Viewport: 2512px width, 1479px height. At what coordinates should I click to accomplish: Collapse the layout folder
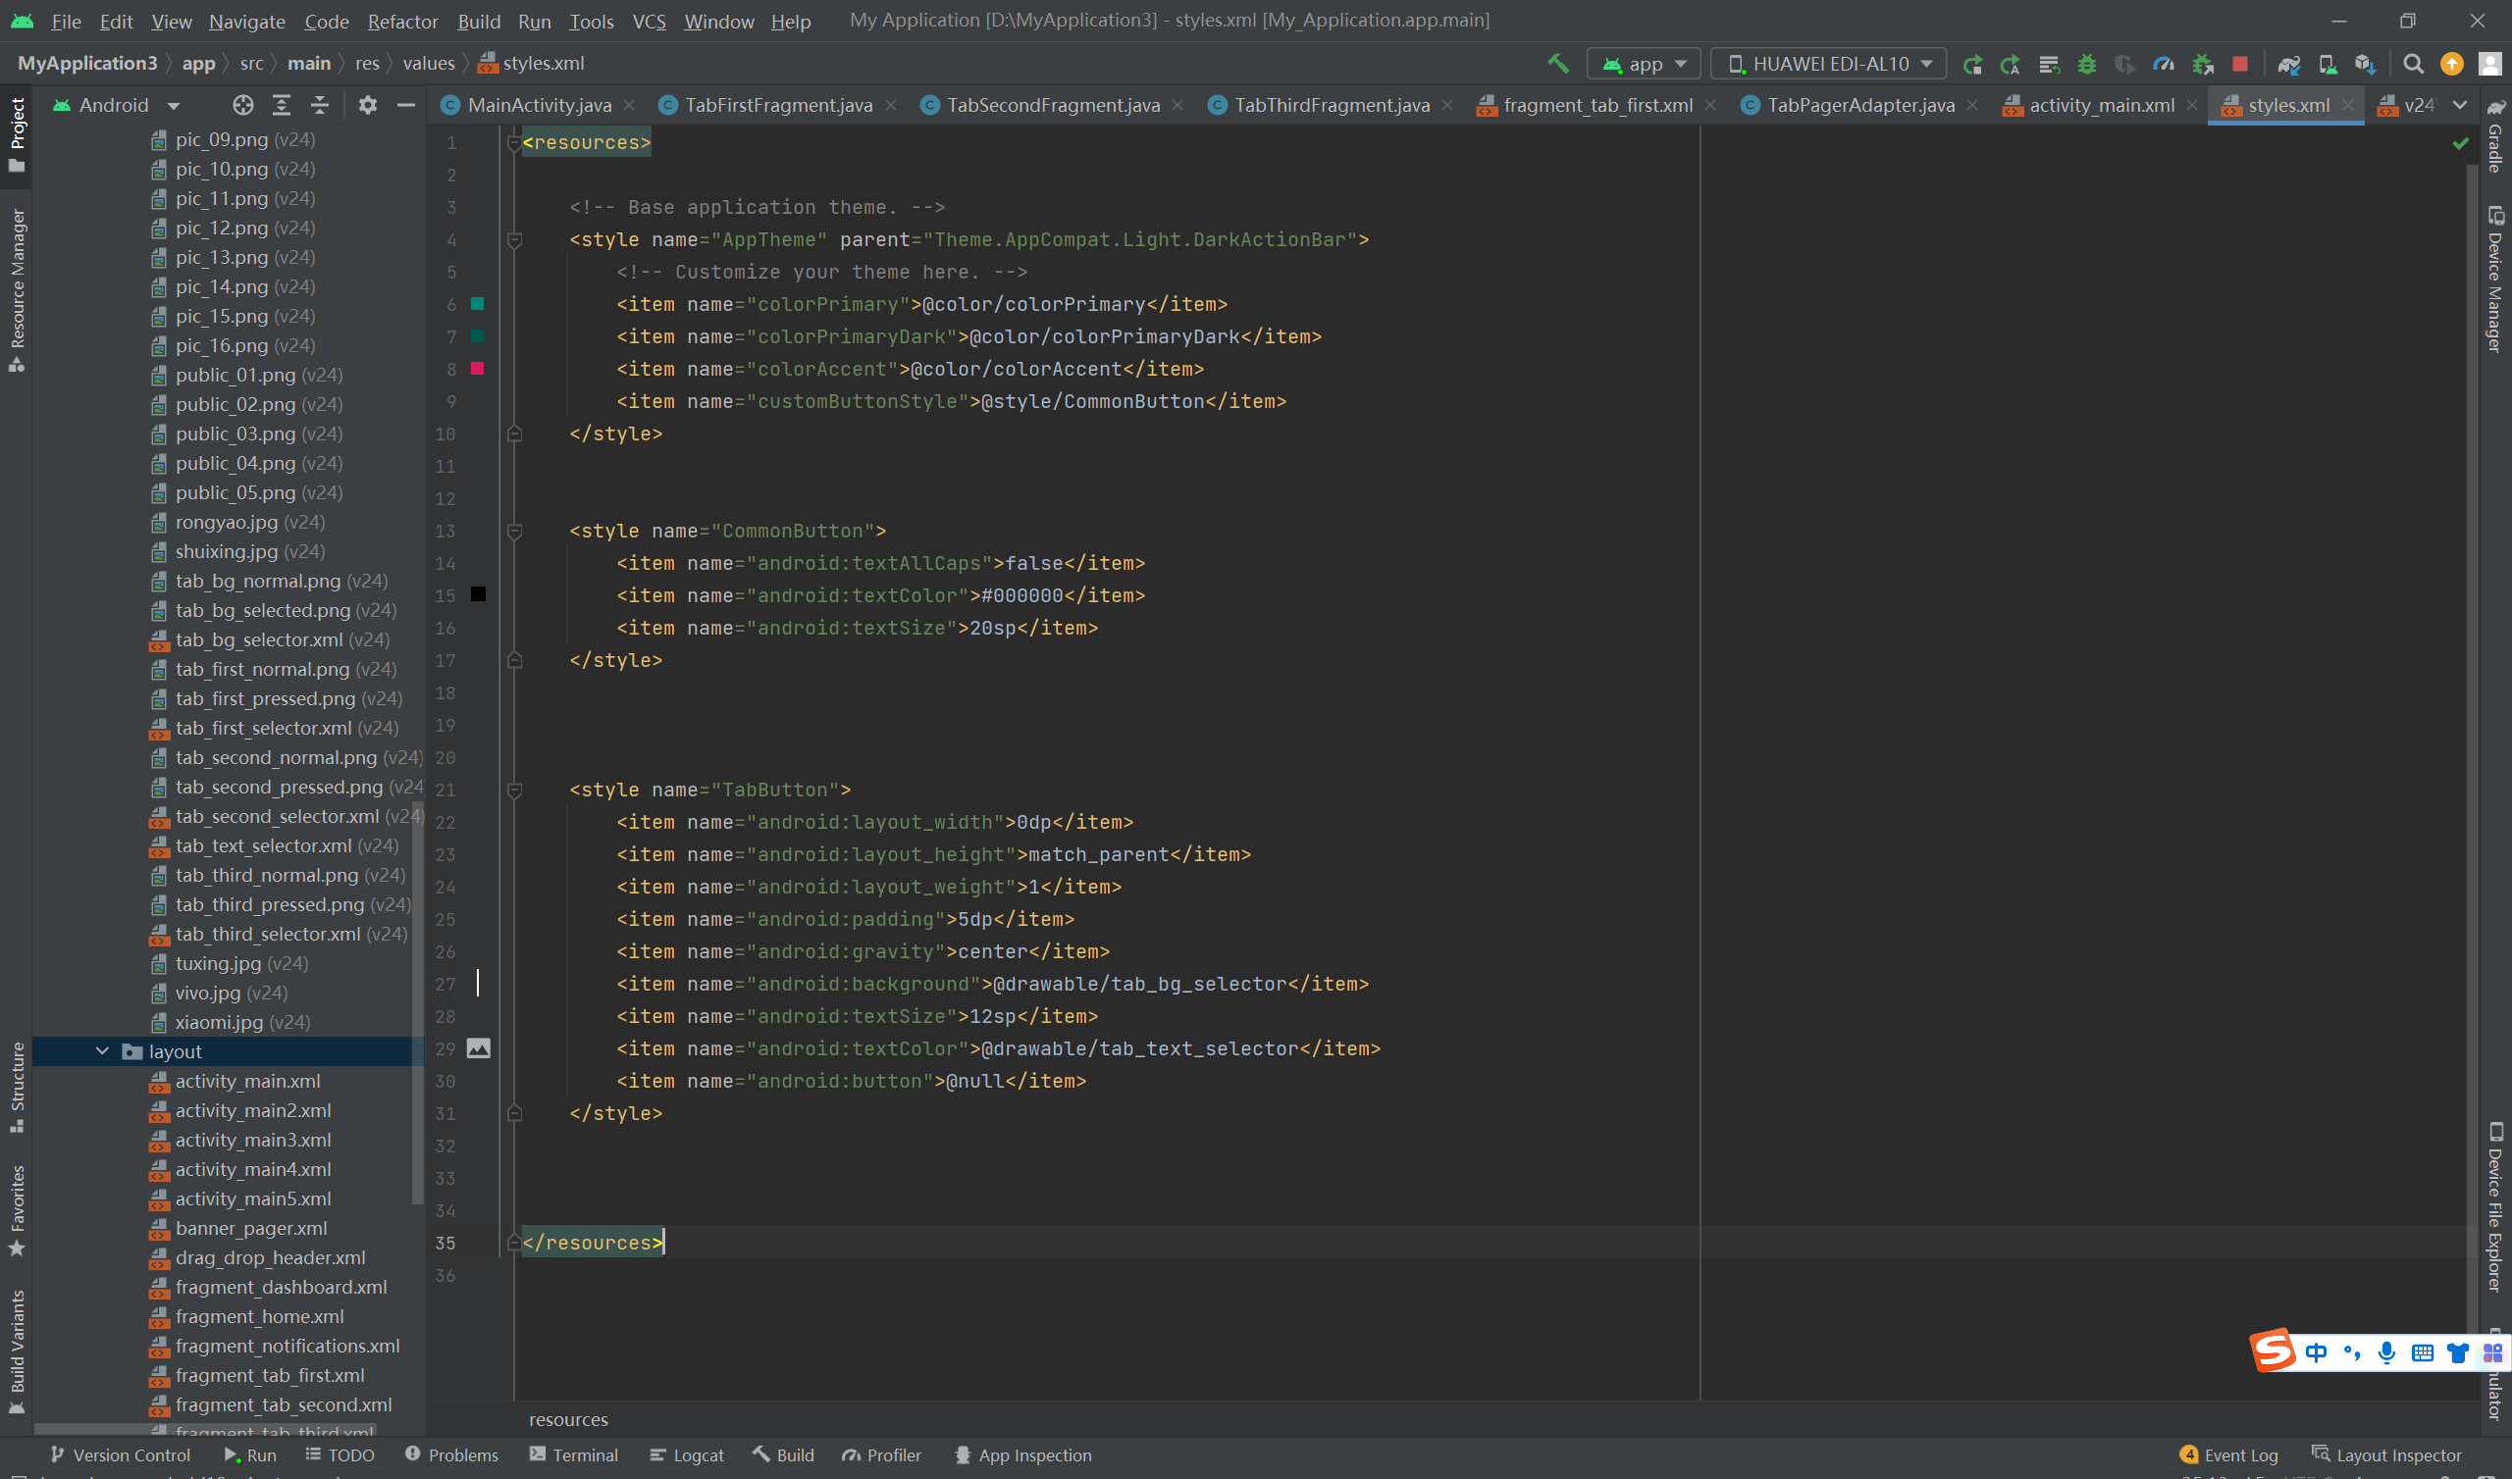[x=103, y=1051]
